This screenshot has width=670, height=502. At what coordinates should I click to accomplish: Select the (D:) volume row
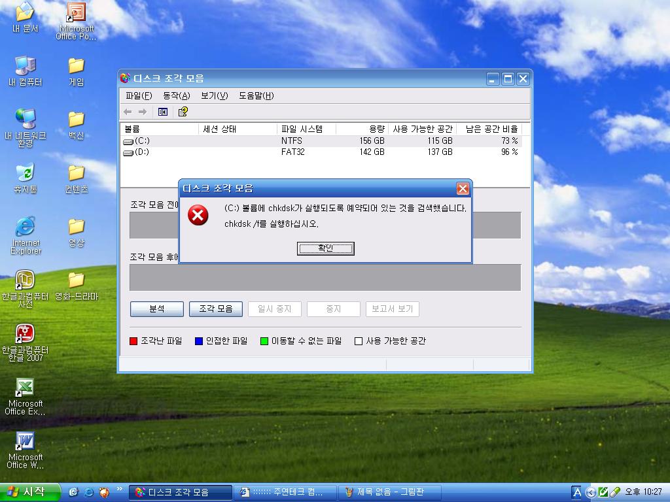pyautogui.click(x=321, y=152)
